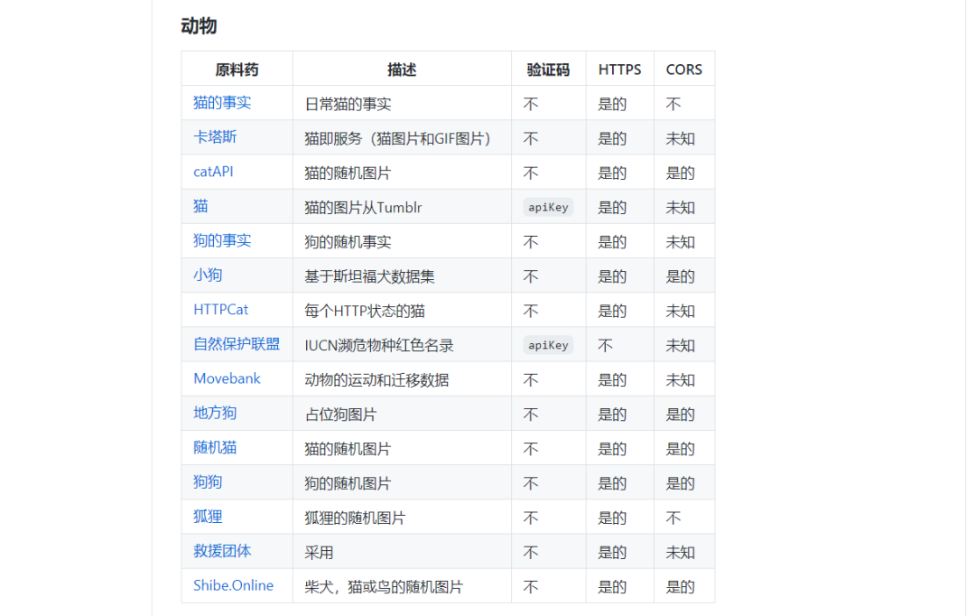975x616 pixels.
Task: Select description 狐狸的随机图片
Action: [355, 518]
